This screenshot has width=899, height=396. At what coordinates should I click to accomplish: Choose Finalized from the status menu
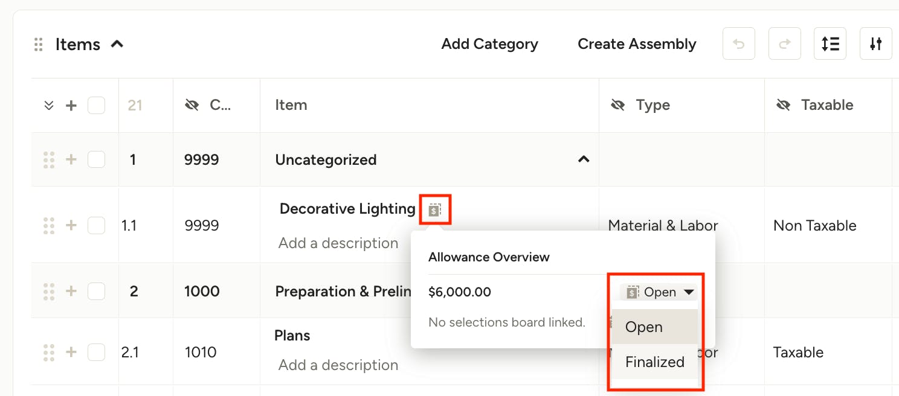tap(655, 362)
